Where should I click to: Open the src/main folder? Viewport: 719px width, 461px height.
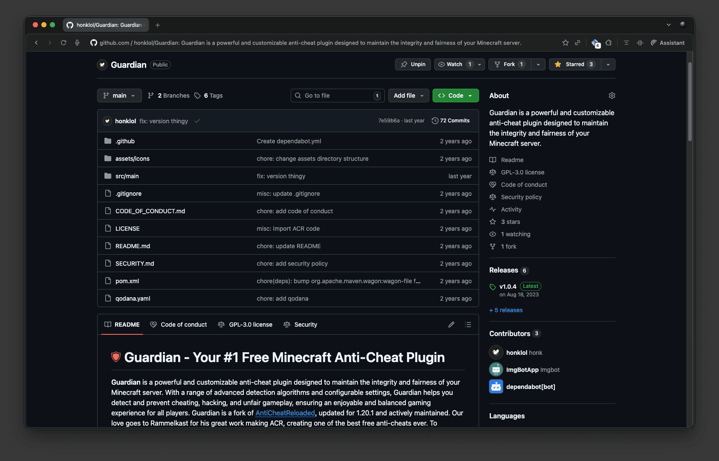(127, 176)
